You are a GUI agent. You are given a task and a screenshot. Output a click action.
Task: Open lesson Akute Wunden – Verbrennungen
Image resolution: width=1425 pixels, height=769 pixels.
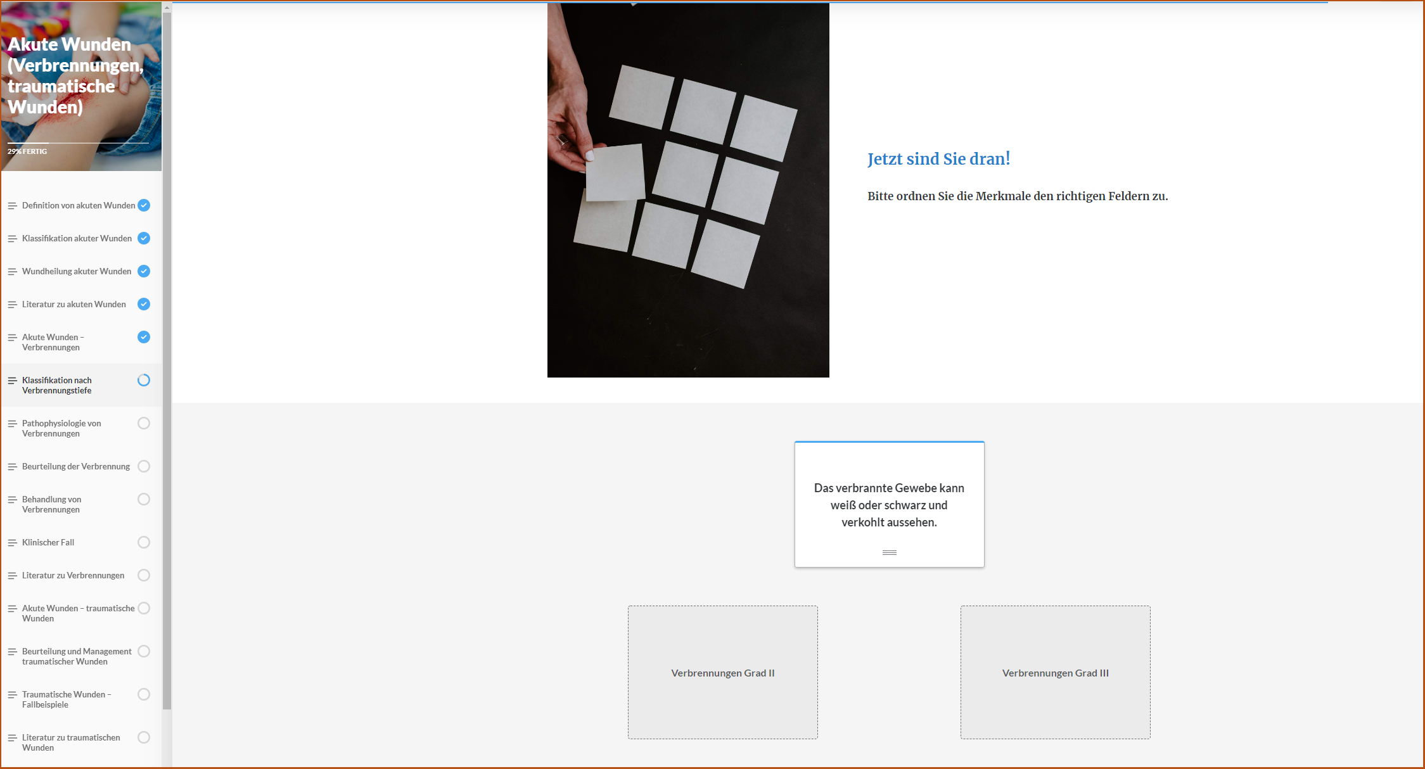tap(53, 342)
